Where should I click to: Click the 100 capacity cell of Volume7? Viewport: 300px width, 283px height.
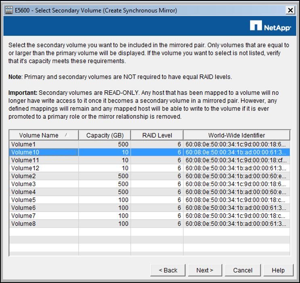pos(105,216)
